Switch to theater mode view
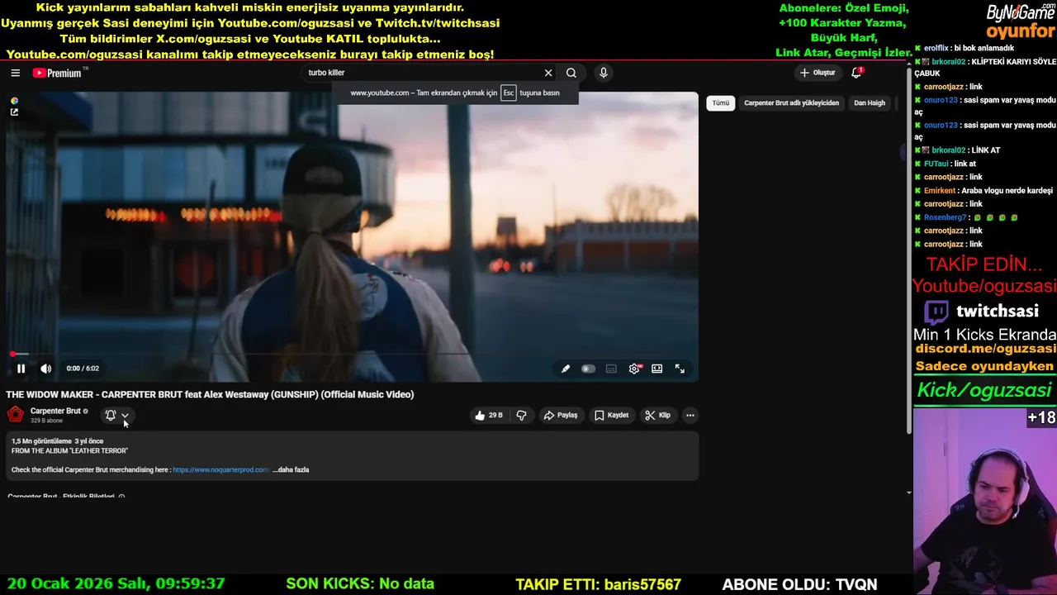 (x=657, y=369)
